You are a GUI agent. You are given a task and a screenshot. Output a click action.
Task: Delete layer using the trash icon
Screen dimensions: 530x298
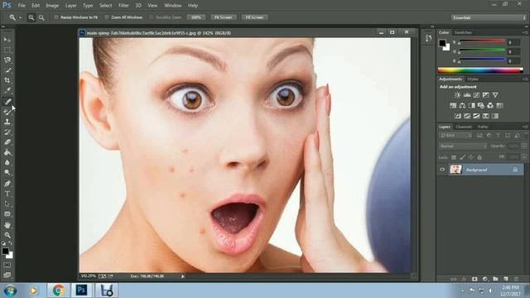tap(516, 279)
